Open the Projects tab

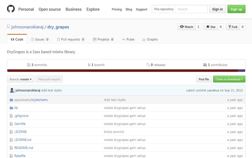103,39
